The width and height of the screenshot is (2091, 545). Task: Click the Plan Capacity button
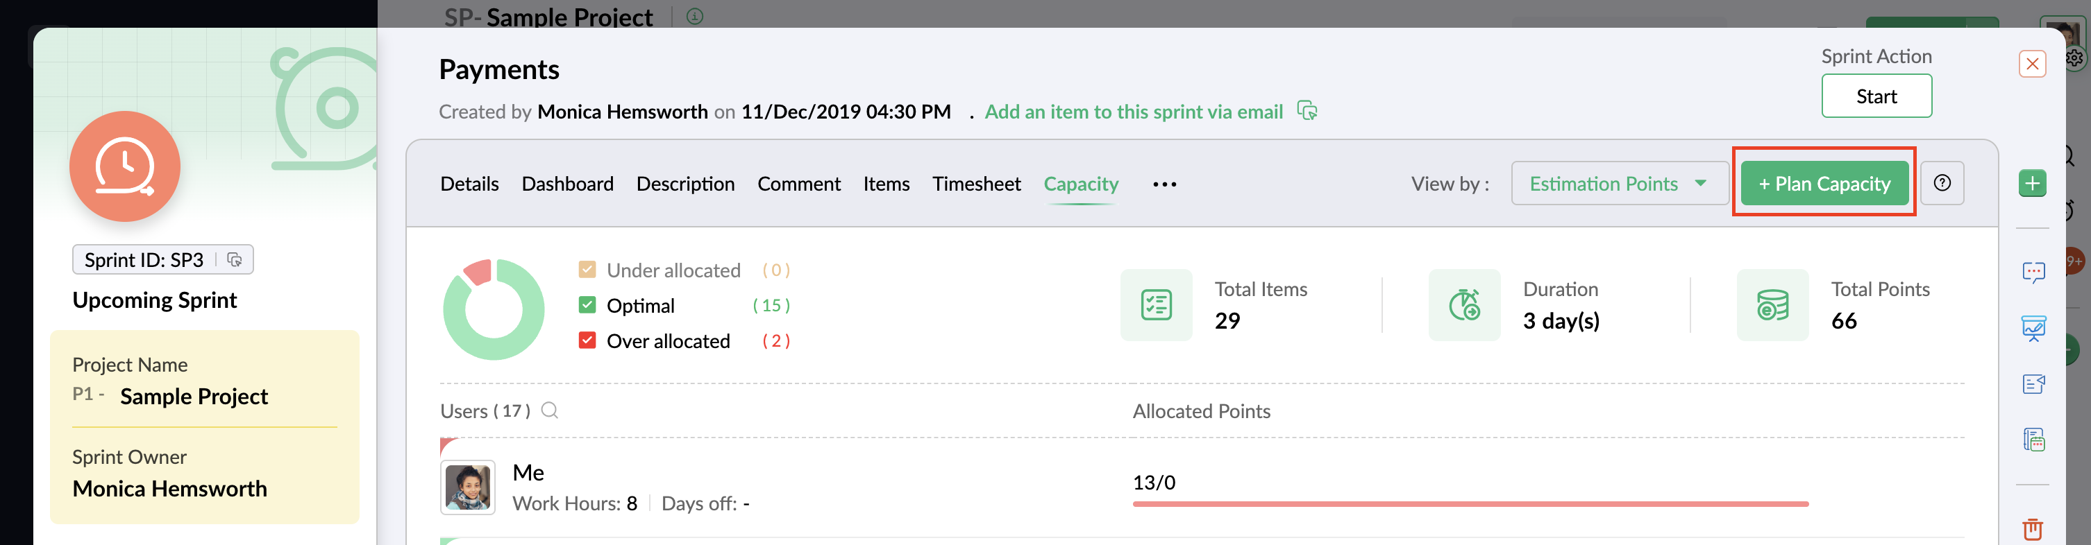coord(1824,184)
